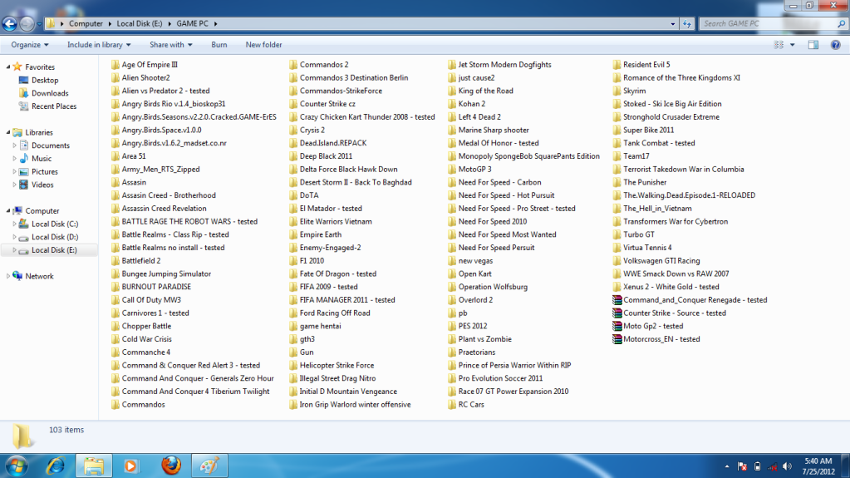Open the Organize dropdown menu
850x478 pixels.
(30, 45)
